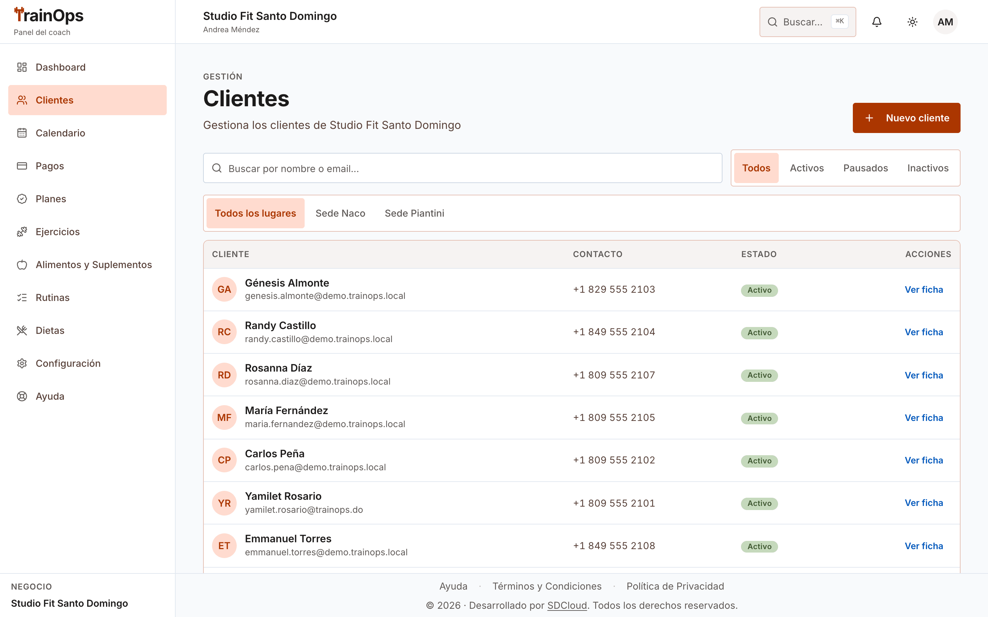Viewport: 988px width, 617px height.
Task: Open Configuración settings page
Action: click(x=87, y=363)
